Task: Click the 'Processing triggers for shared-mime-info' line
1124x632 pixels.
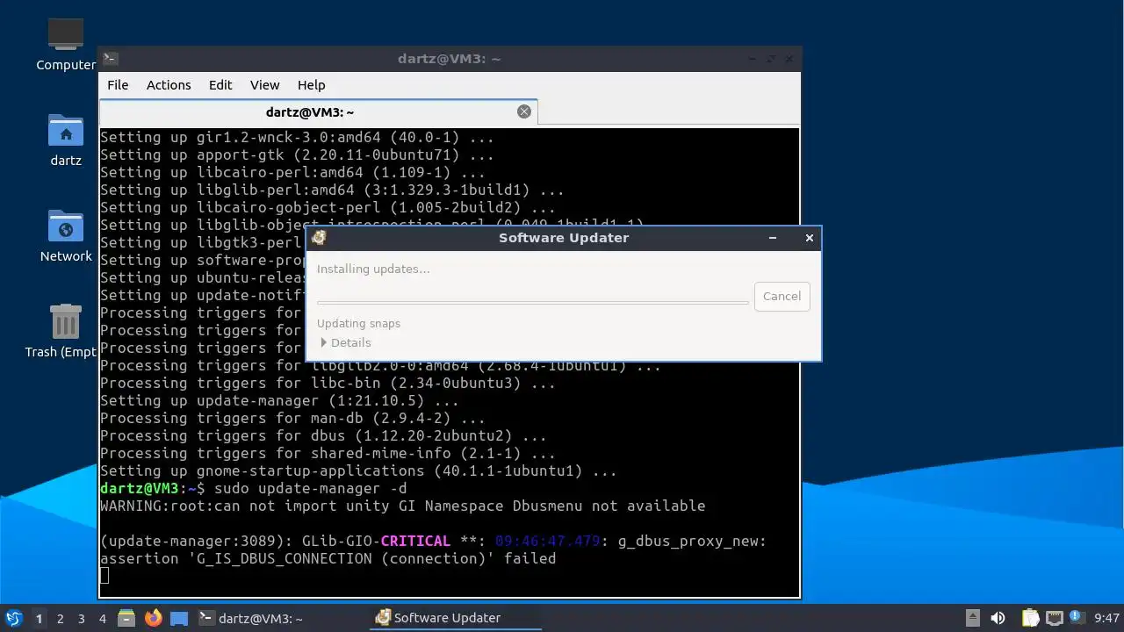Action: pos(328,453)
